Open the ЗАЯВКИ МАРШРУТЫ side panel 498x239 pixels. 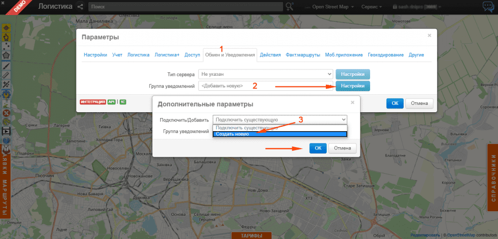[5, 182]
